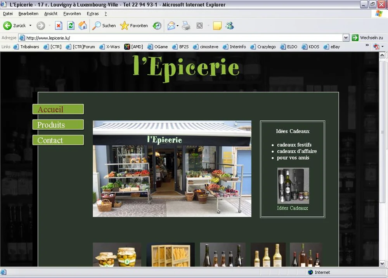Launch the Messenger people icon

point(230,26)
